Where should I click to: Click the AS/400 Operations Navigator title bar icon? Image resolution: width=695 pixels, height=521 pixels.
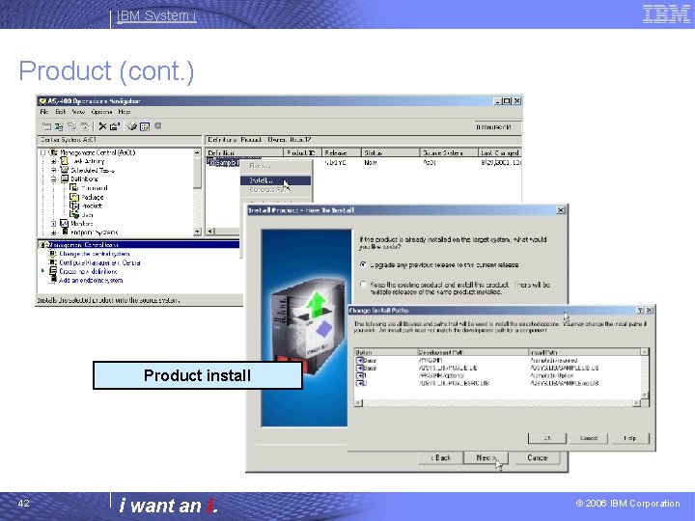point(42,101)
